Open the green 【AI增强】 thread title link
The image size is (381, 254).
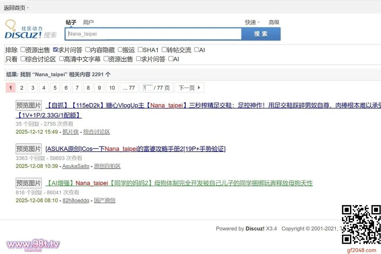coord(179,183)
